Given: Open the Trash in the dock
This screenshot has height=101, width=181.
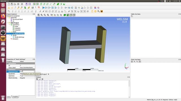Looking at the screenshot, I should pos(3,98).
